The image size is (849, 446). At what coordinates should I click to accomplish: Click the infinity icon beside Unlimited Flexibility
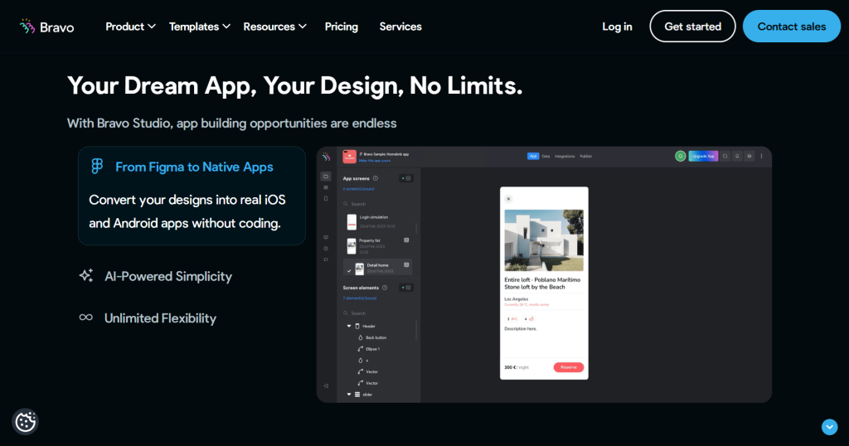86,318
